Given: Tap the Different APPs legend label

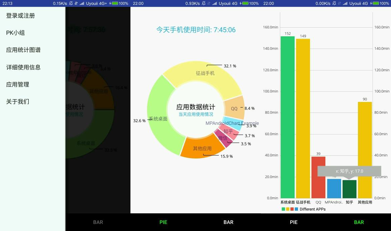Looking at the screenshot, I should (313, 209).
